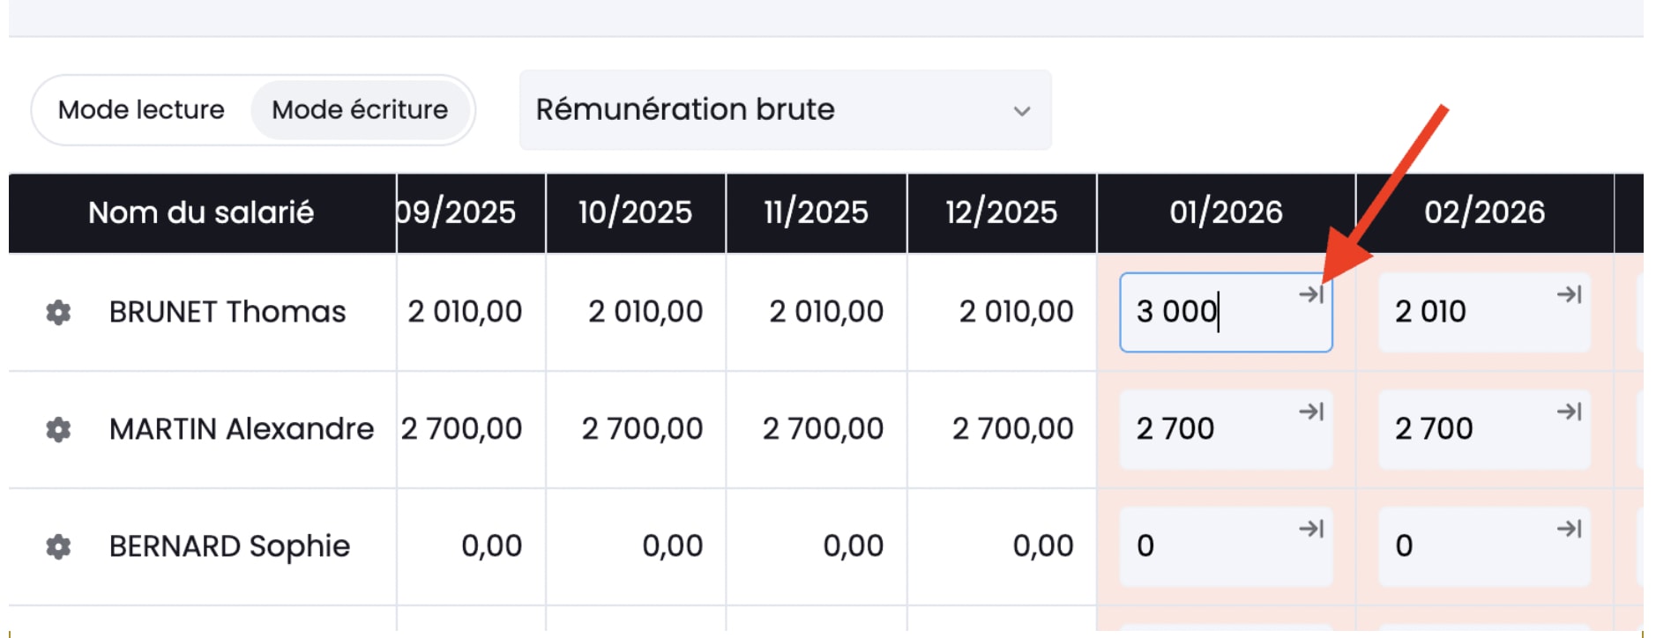Click the dropdown chevron next to Rémunération brute
Screen dimensions: 1656x638
(1022, 111)
